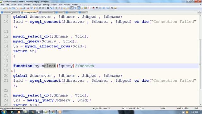Open the Plugins menu
The width and height of the screenshot is (202, 114).
click(x=67, y=5)
